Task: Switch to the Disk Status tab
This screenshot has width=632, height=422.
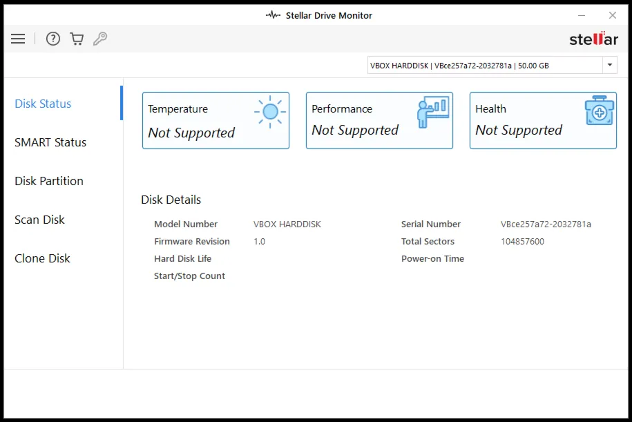Action: pos(43,104)
